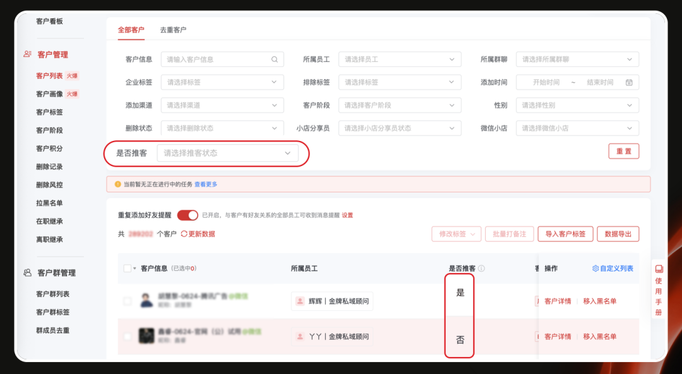Image resolution: width=682 pixels, height=374 pixels.
Task: Expand the 请选择性别 dropdown
Action: point(577,105)
